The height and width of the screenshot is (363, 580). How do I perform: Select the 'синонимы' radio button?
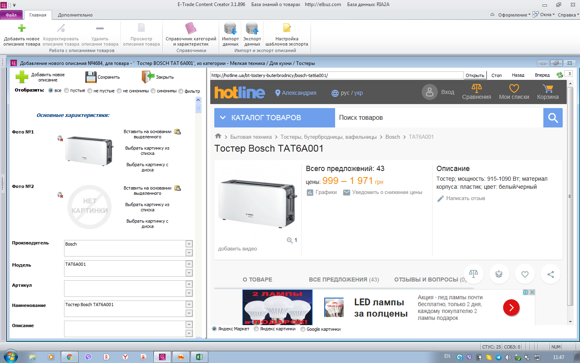[x=153, y=91]
